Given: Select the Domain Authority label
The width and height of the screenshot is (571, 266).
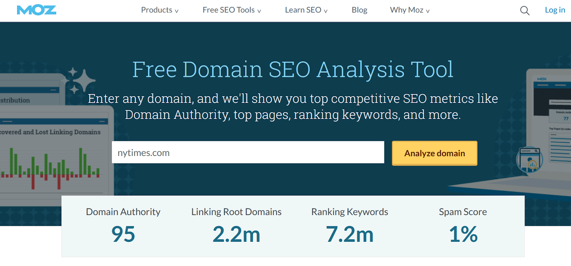Looking at the screenshot, I should point(123,212).
